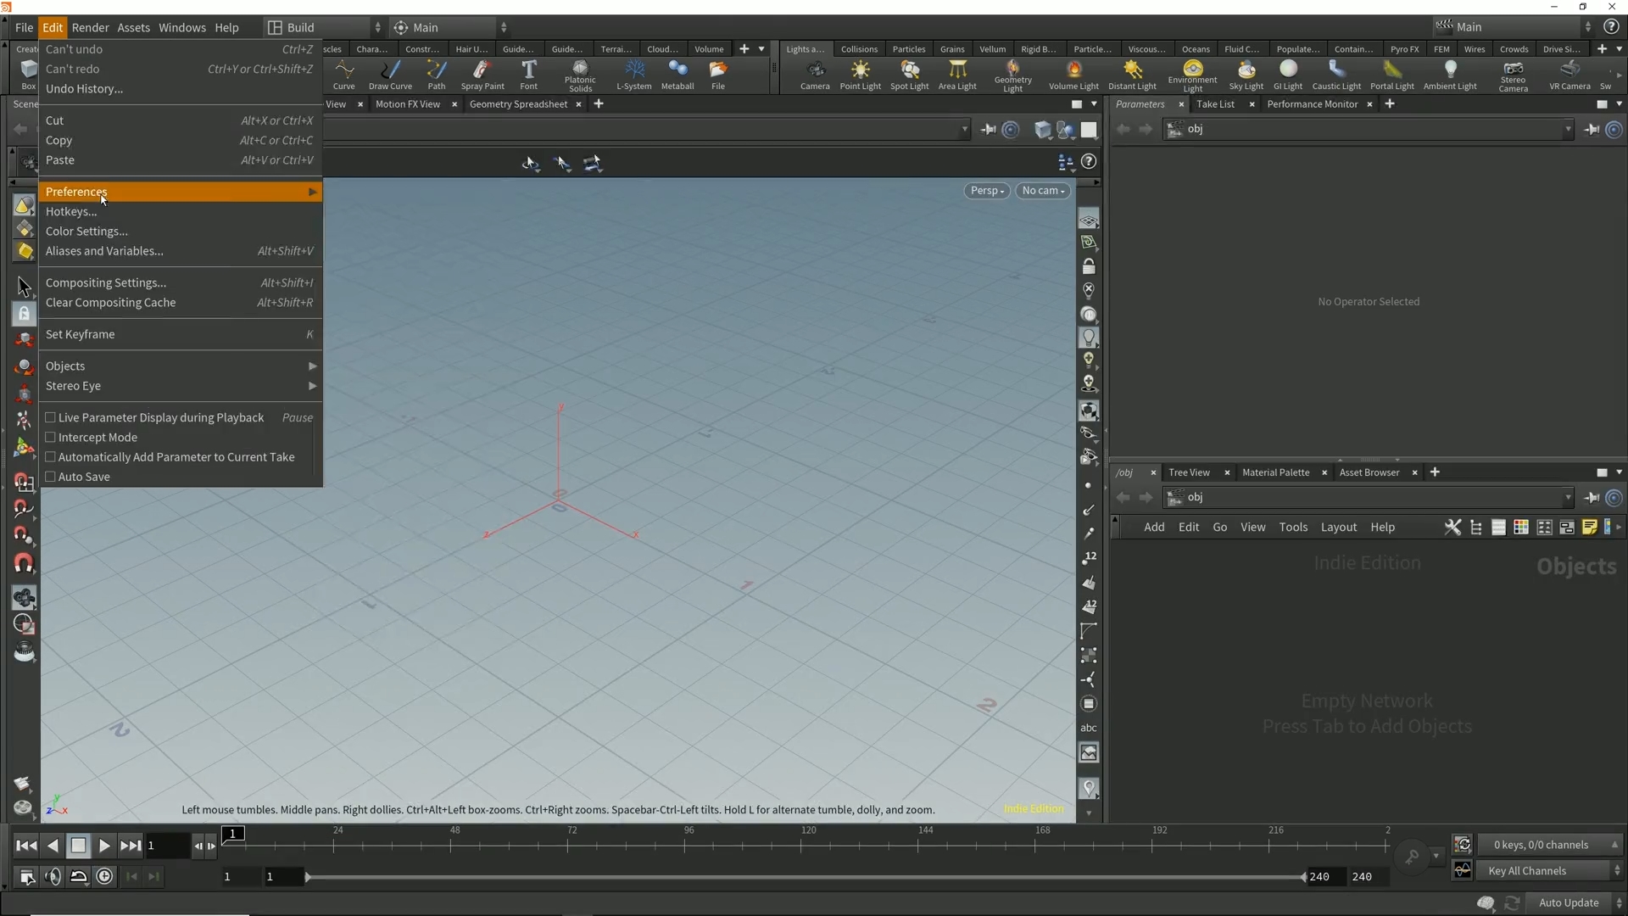Select the Camera shelf tool

[x=815, y=74]
